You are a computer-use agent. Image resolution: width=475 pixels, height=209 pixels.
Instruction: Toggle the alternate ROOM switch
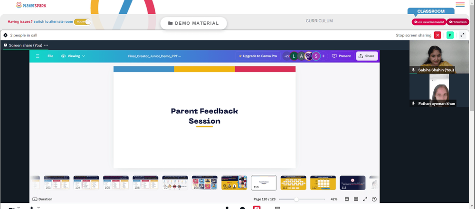pyautogui.click(x=82, y=22)
